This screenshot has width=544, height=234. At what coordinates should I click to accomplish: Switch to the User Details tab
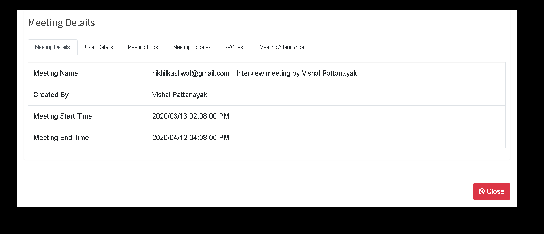pyautogui.click(x=99, y=47)
